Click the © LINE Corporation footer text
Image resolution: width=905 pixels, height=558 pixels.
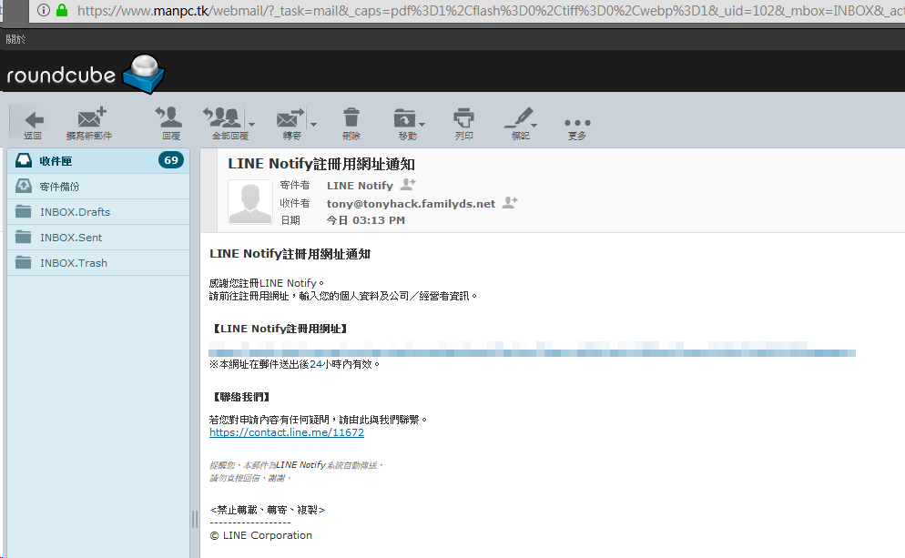click(x=261, y=535)
